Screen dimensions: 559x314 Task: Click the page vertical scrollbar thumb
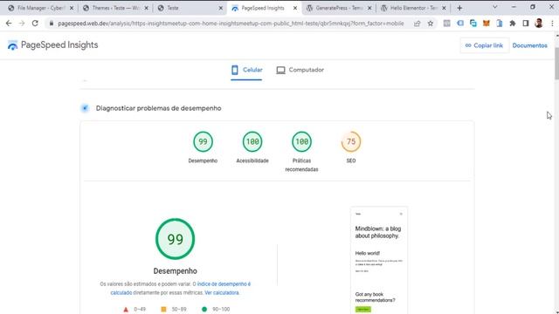coord(556,64)
